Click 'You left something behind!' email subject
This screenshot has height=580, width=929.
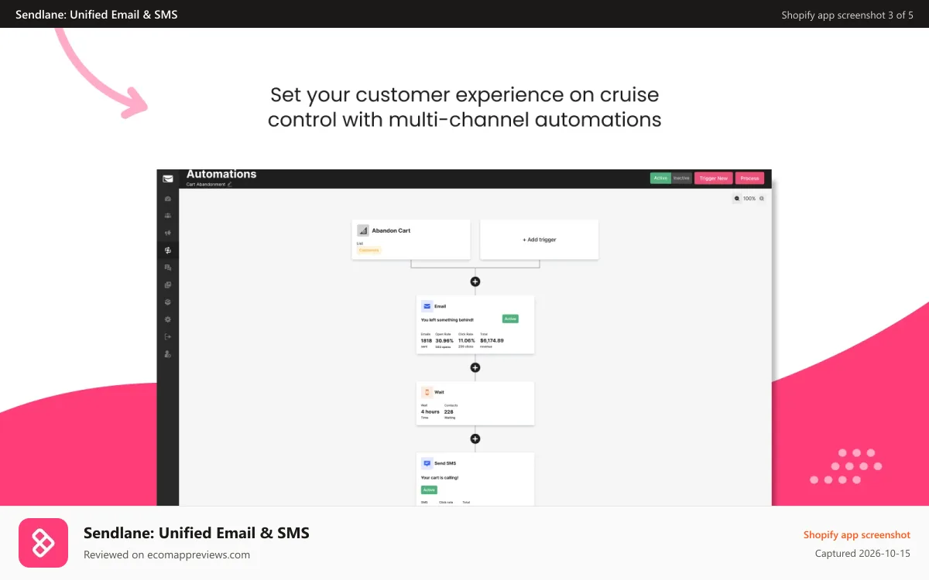click(447, 319)
